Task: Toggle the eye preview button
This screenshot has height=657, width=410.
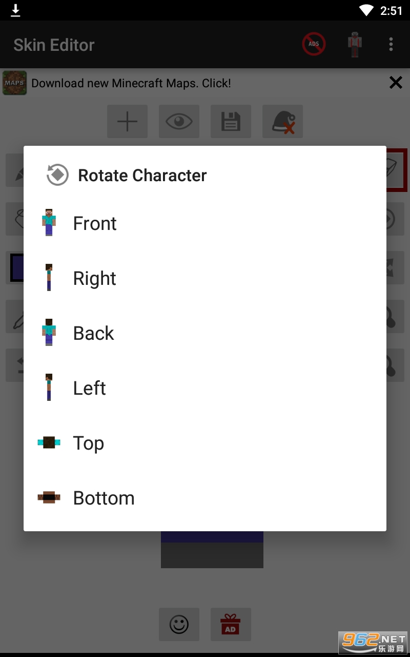Action: [x=179, y=122]
